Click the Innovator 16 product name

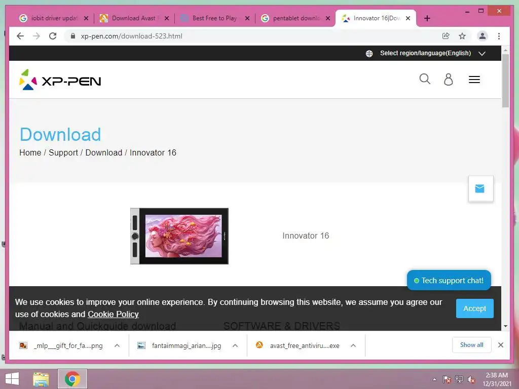pyautogui.click(x=306, y=236)
